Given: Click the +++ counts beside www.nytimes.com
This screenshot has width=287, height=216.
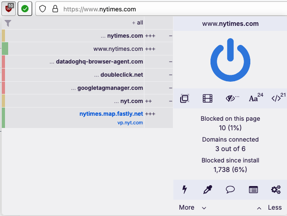Looking at the screenshot, I should pos(150,49).
